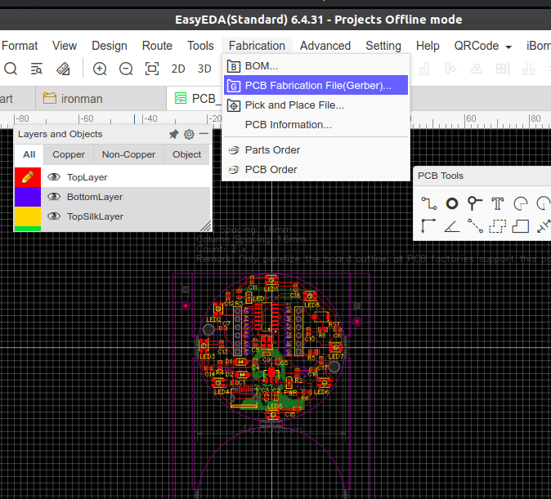
Task: Toggle BottomLayer visibility eye
Action: pos(55,197)
